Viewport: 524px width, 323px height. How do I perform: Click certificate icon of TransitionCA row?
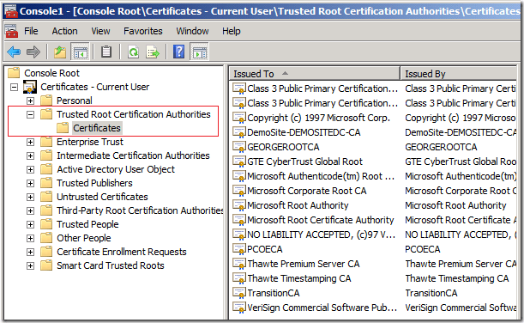(239, 293)
